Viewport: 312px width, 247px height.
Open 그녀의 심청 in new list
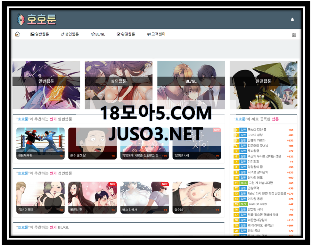pos(255,135)
